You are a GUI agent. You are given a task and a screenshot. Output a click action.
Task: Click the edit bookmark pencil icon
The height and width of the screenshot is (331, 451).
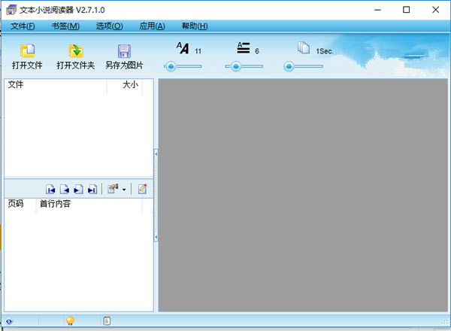point(142,189)
